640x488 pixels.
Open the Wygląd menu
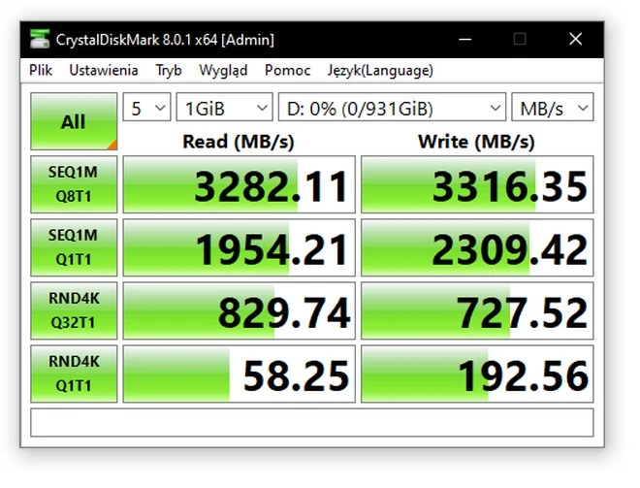coord(223,70)
